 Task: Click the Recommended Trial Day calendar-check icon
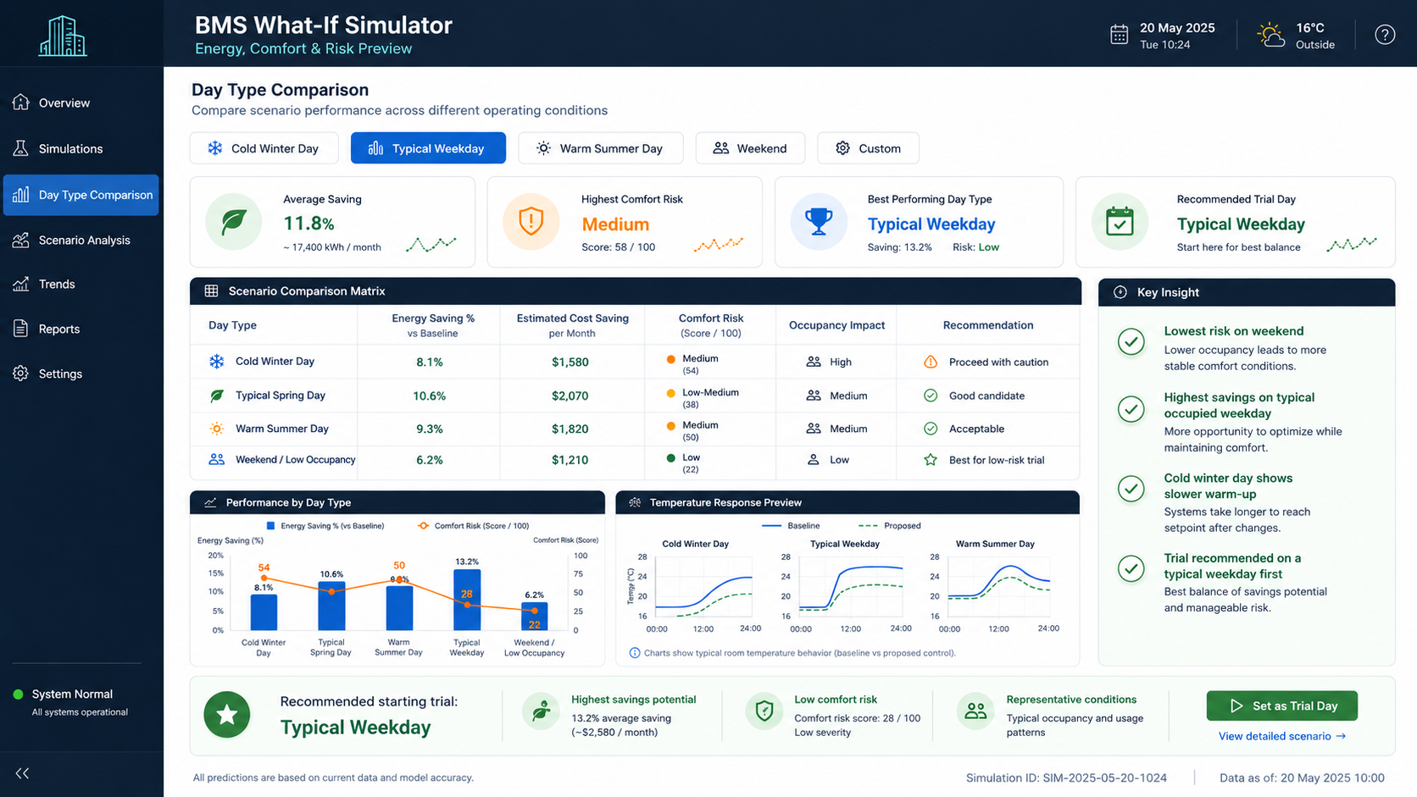click(1120, 222)
